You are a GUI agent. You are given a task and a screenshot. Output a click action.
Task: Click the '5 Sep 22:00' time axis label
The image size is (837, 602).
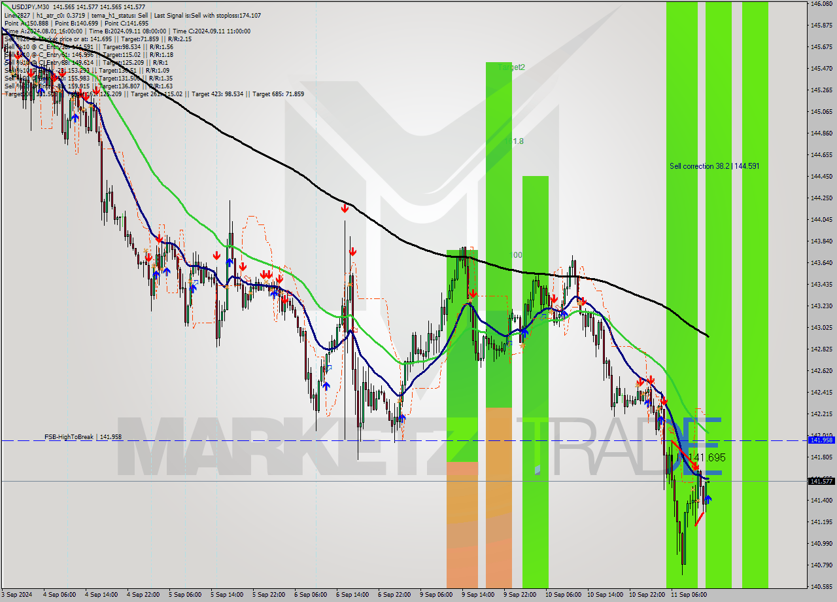(268, 595)
